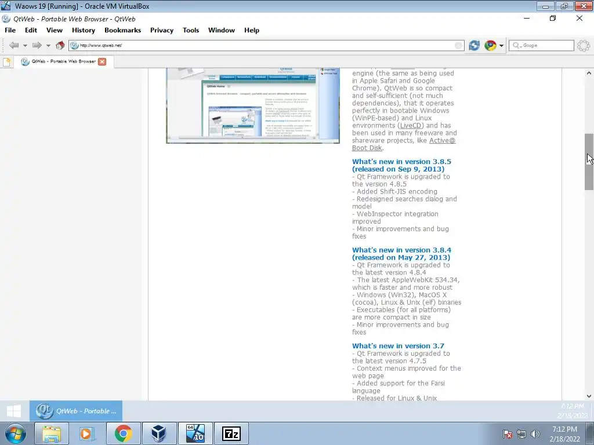Click the Forward navigation arrow
594x445 pixels.
pos(37,45)
